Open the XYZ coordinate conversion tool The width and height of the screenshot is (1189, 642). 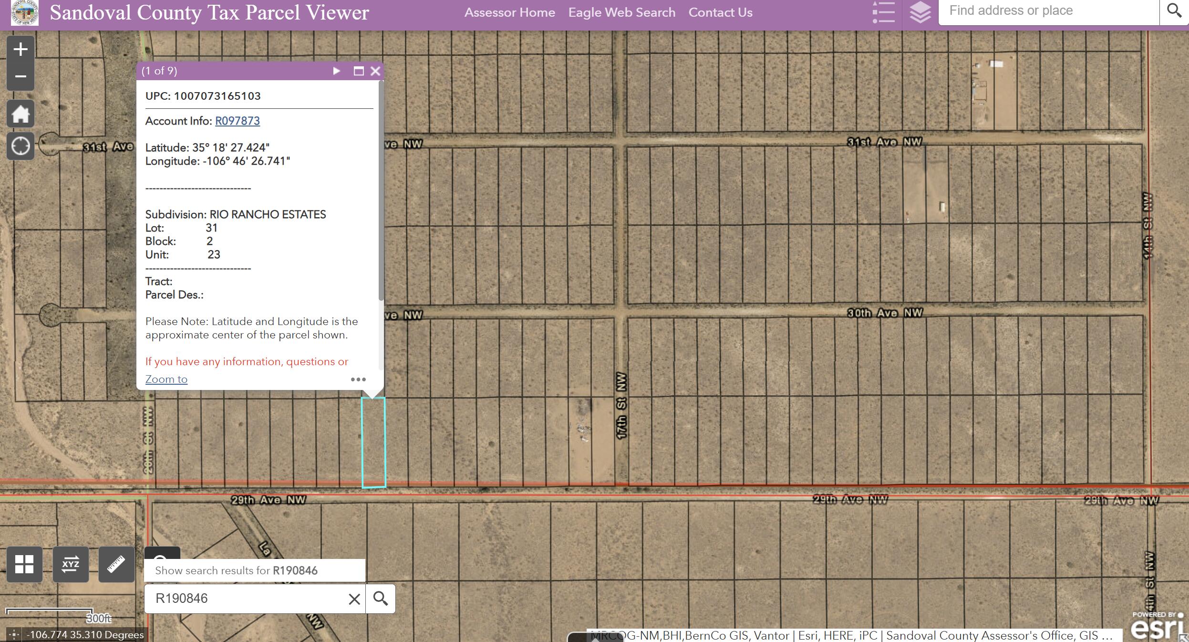(x=71, y=564)
